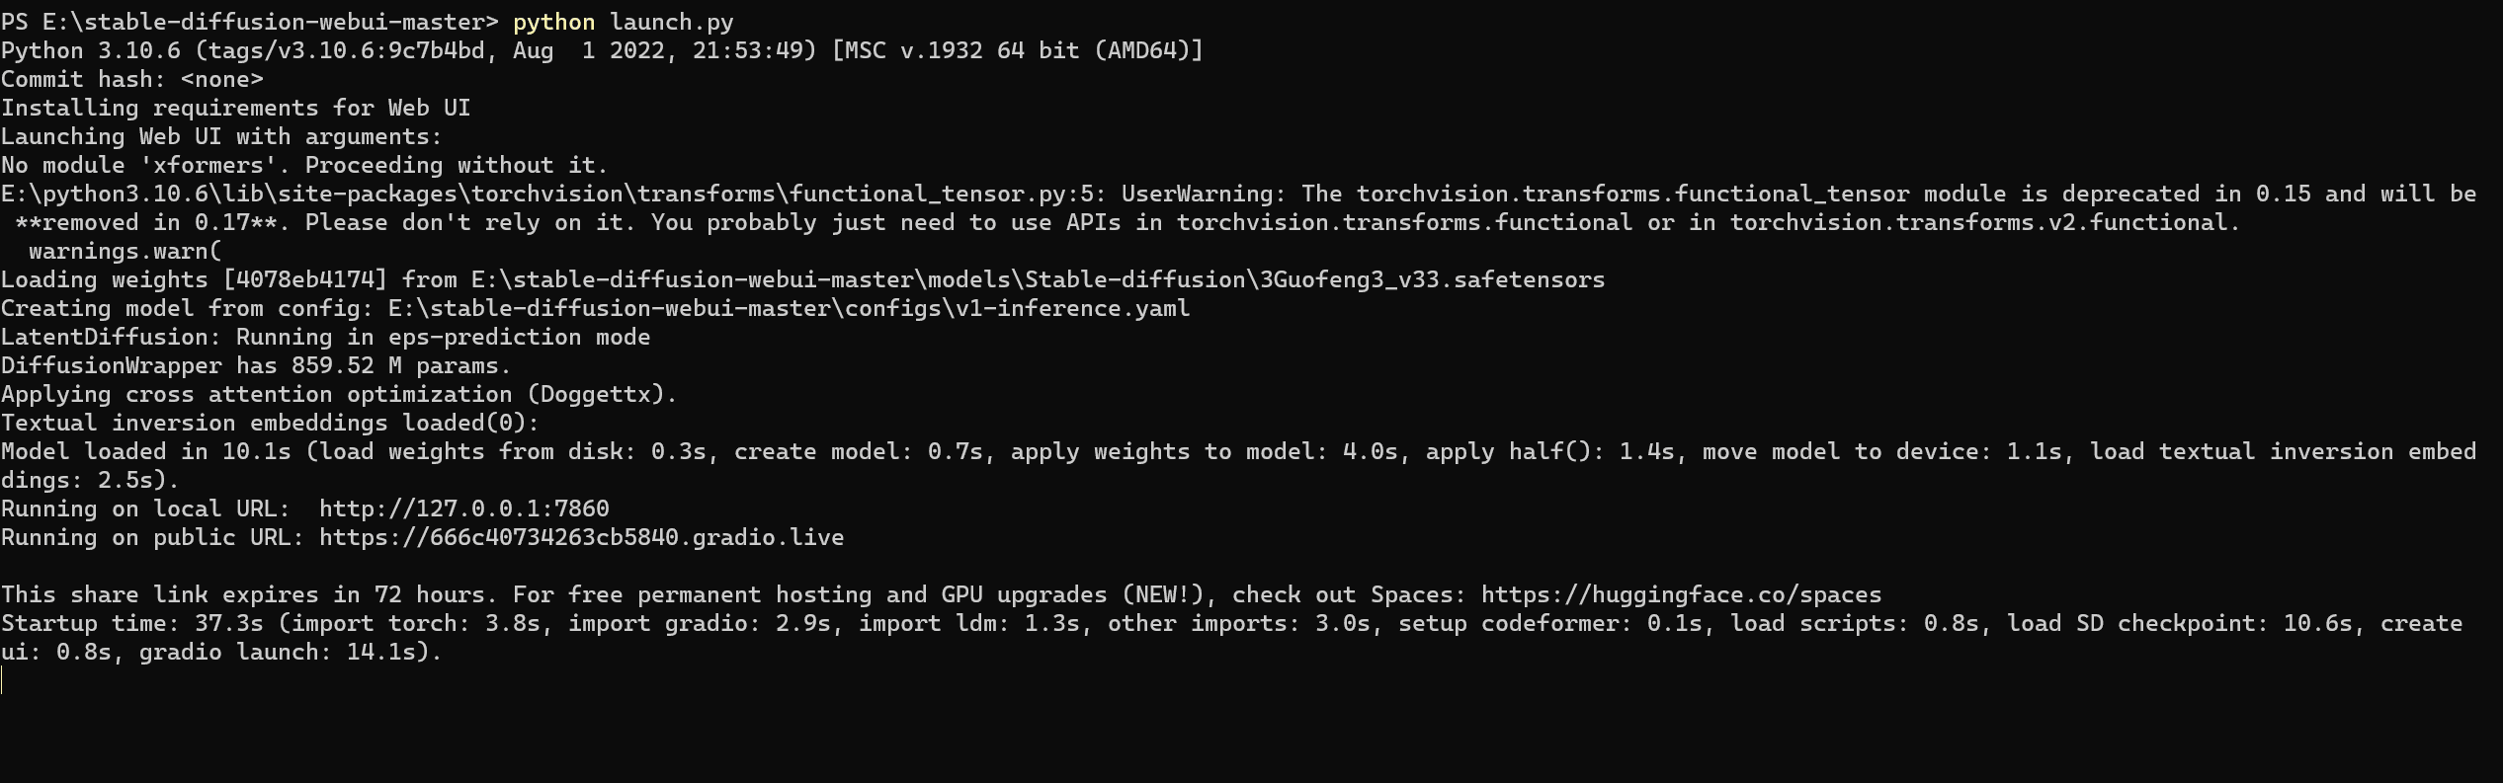Click the "warnings.warn(" line

click(x=125, y=251)
